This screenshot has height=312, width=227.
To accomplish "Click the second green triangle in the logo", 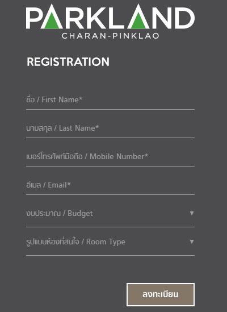I will (x=138, y=22).
